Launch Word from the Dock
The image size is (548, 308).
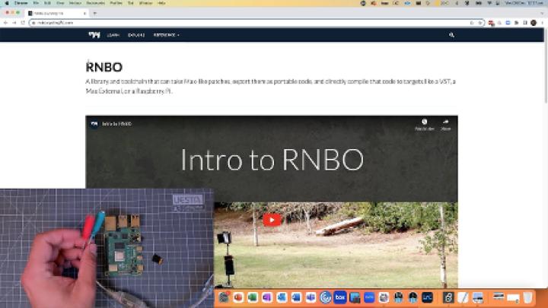(296, 297)
